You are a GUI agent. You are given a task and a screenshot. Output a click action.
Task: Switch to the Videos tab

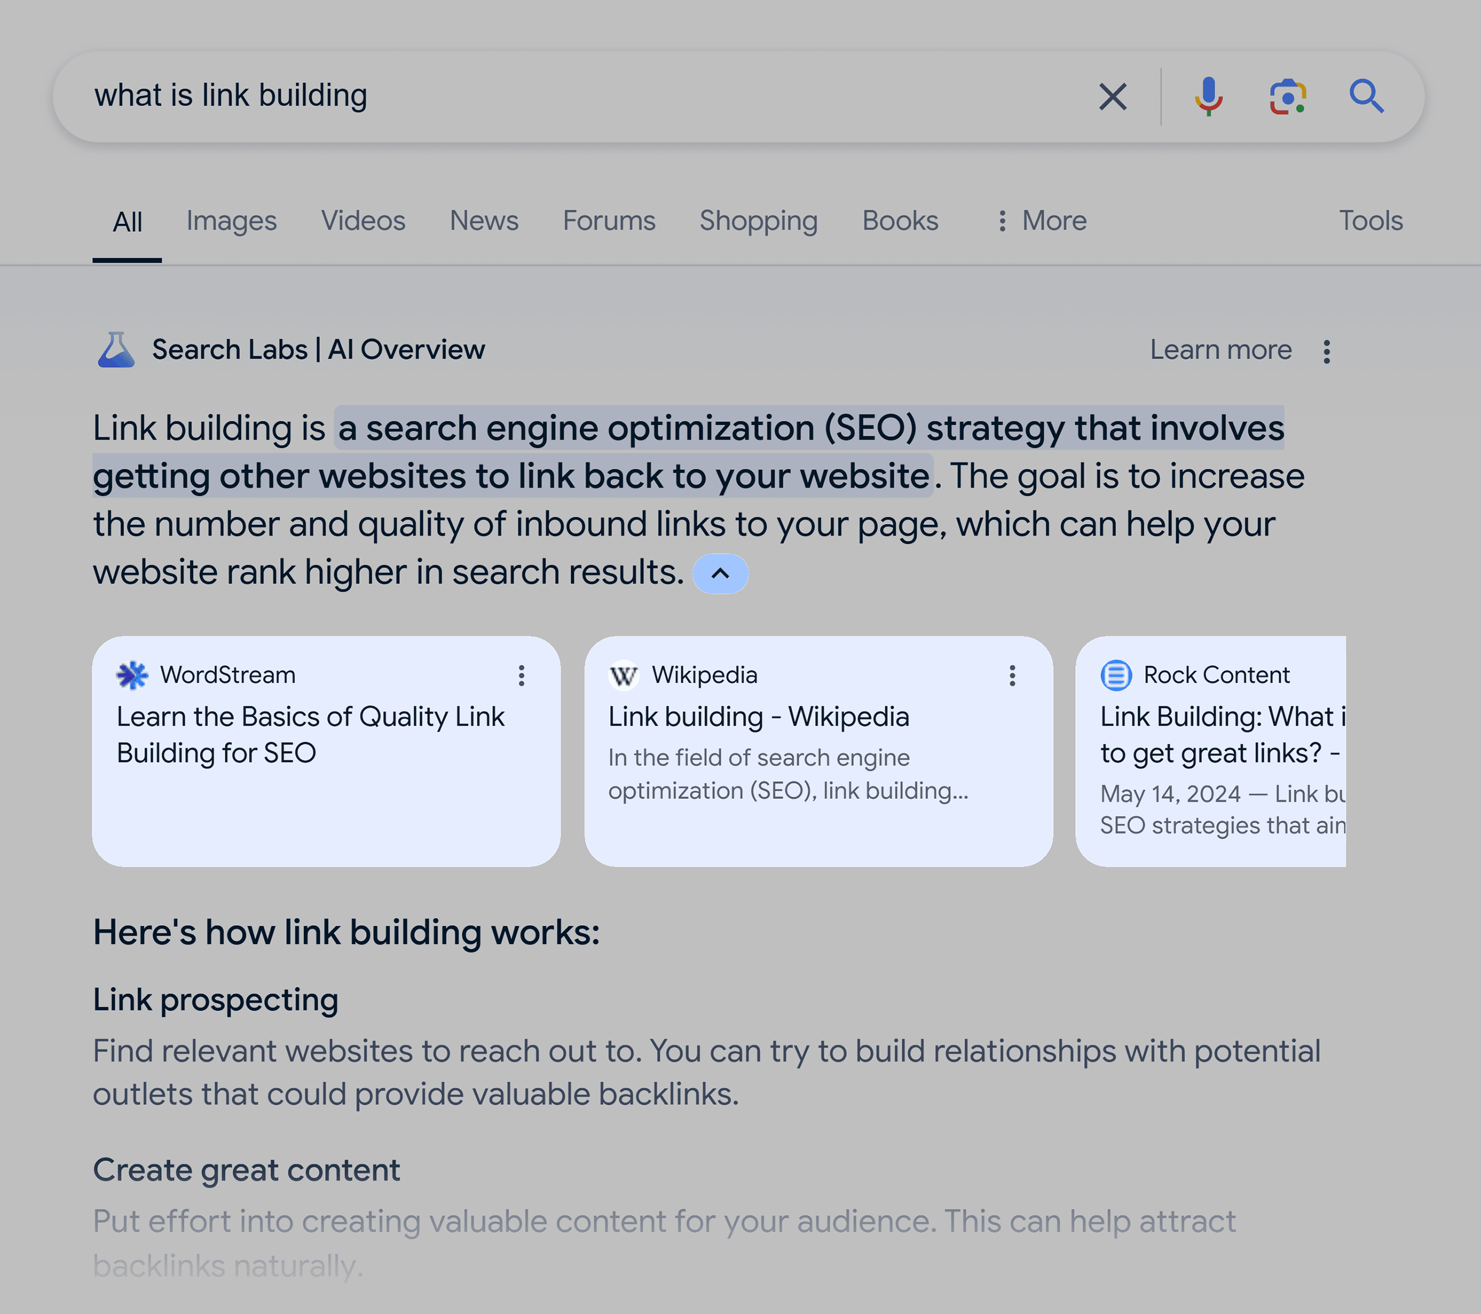click(x=363, y=221)
